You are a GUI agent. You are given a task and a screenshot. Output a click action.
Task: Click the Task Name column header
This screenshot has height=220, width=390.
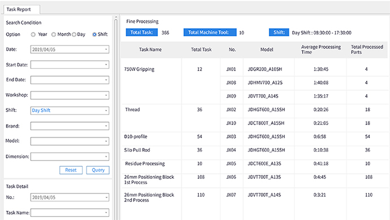pos(150,50)
